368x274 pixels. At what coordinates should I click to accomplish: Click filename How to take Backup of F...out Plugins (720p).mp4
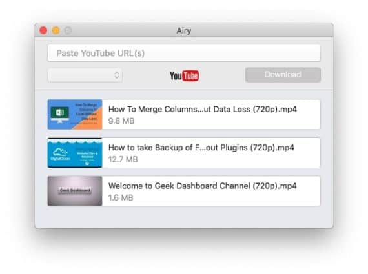201,148
